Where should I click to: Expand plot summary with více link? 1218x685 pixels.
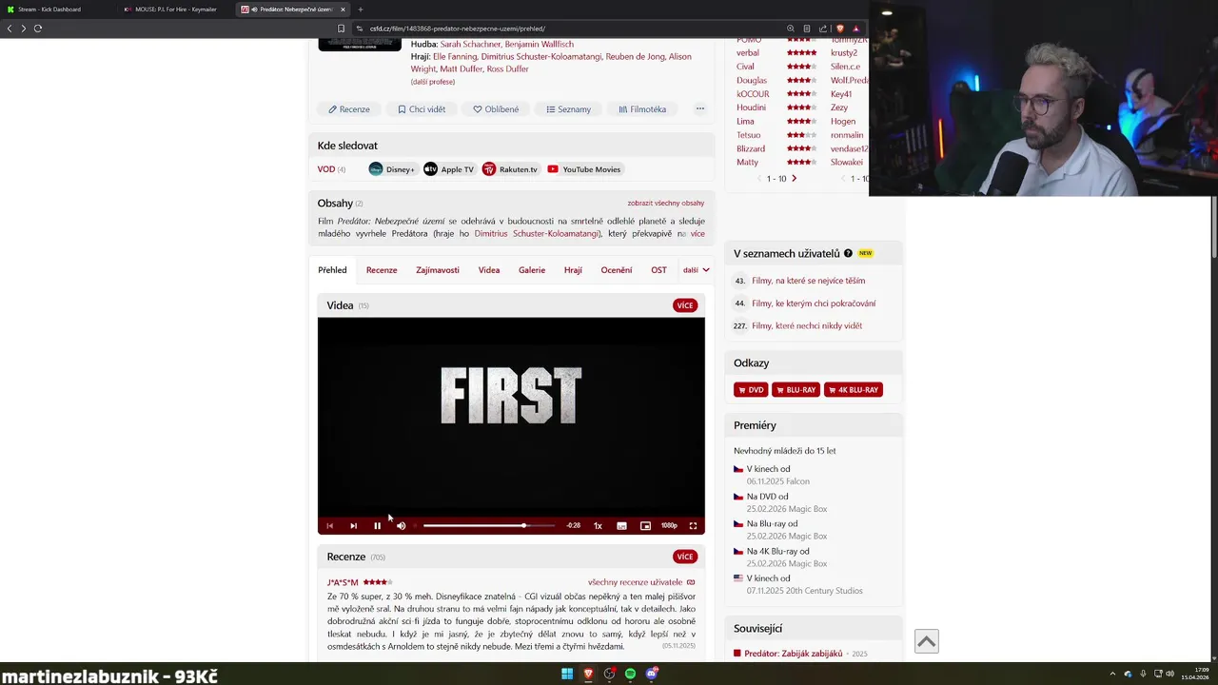697,234
